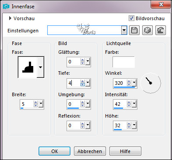Image resolution: width=172 pixels, height=160 pixels.
Task: Toggle the Bildvorschau checkbox
Action: coord(131,18)
